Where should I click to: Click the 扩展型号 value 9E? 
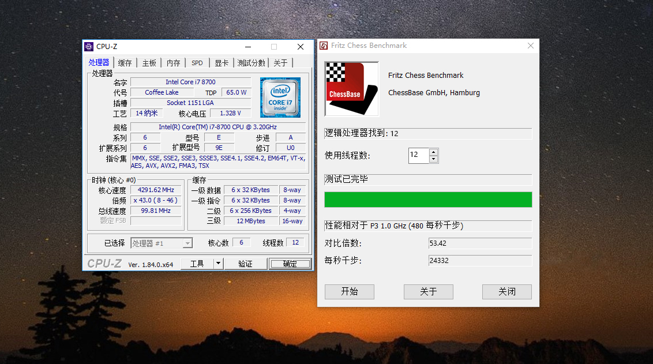click(219, 148)
